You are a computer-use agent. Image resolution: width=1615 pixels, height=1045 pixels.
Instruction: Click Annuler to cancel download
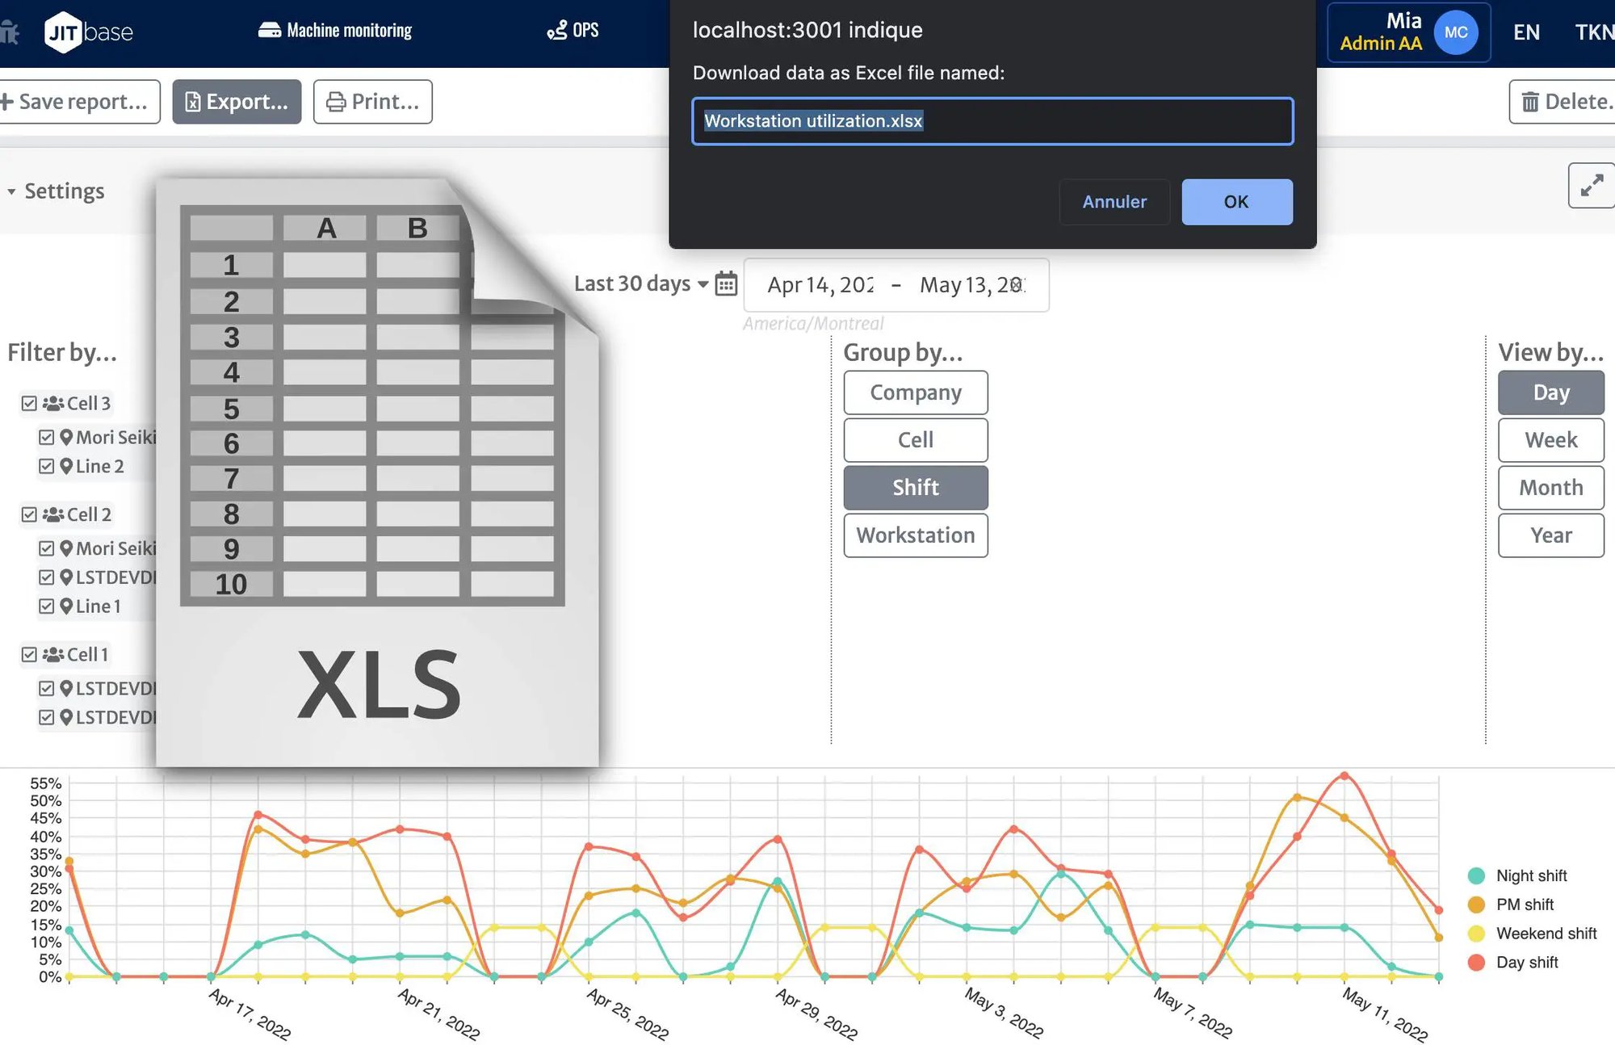[1114, 201]
